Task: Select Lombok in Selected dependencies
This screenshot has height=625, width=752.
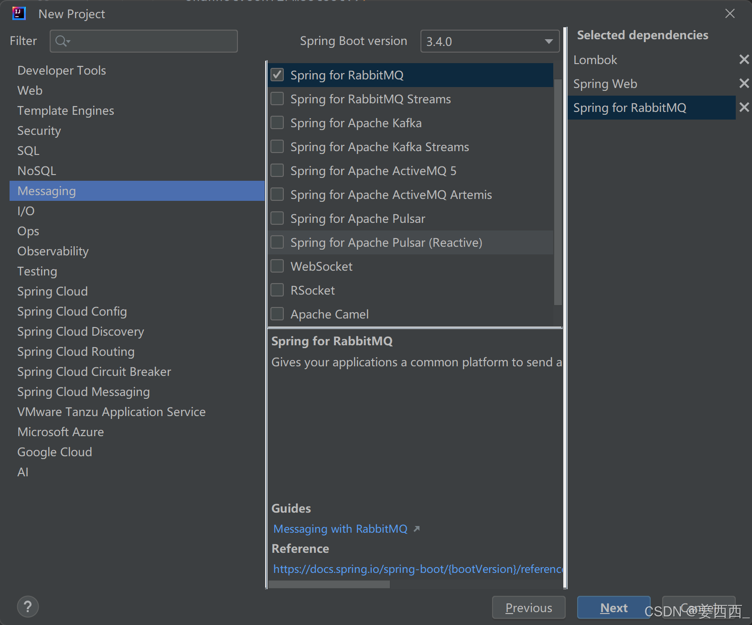Action: point(652,60)
